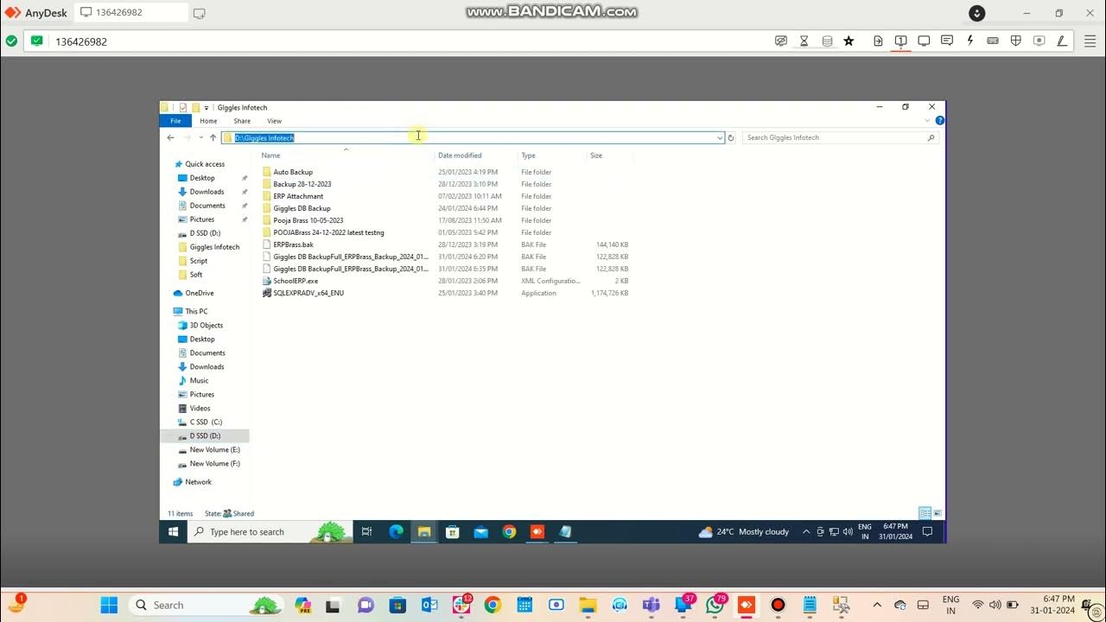
Task: Click local Windows 11 Start button
Action: (109, 605)
